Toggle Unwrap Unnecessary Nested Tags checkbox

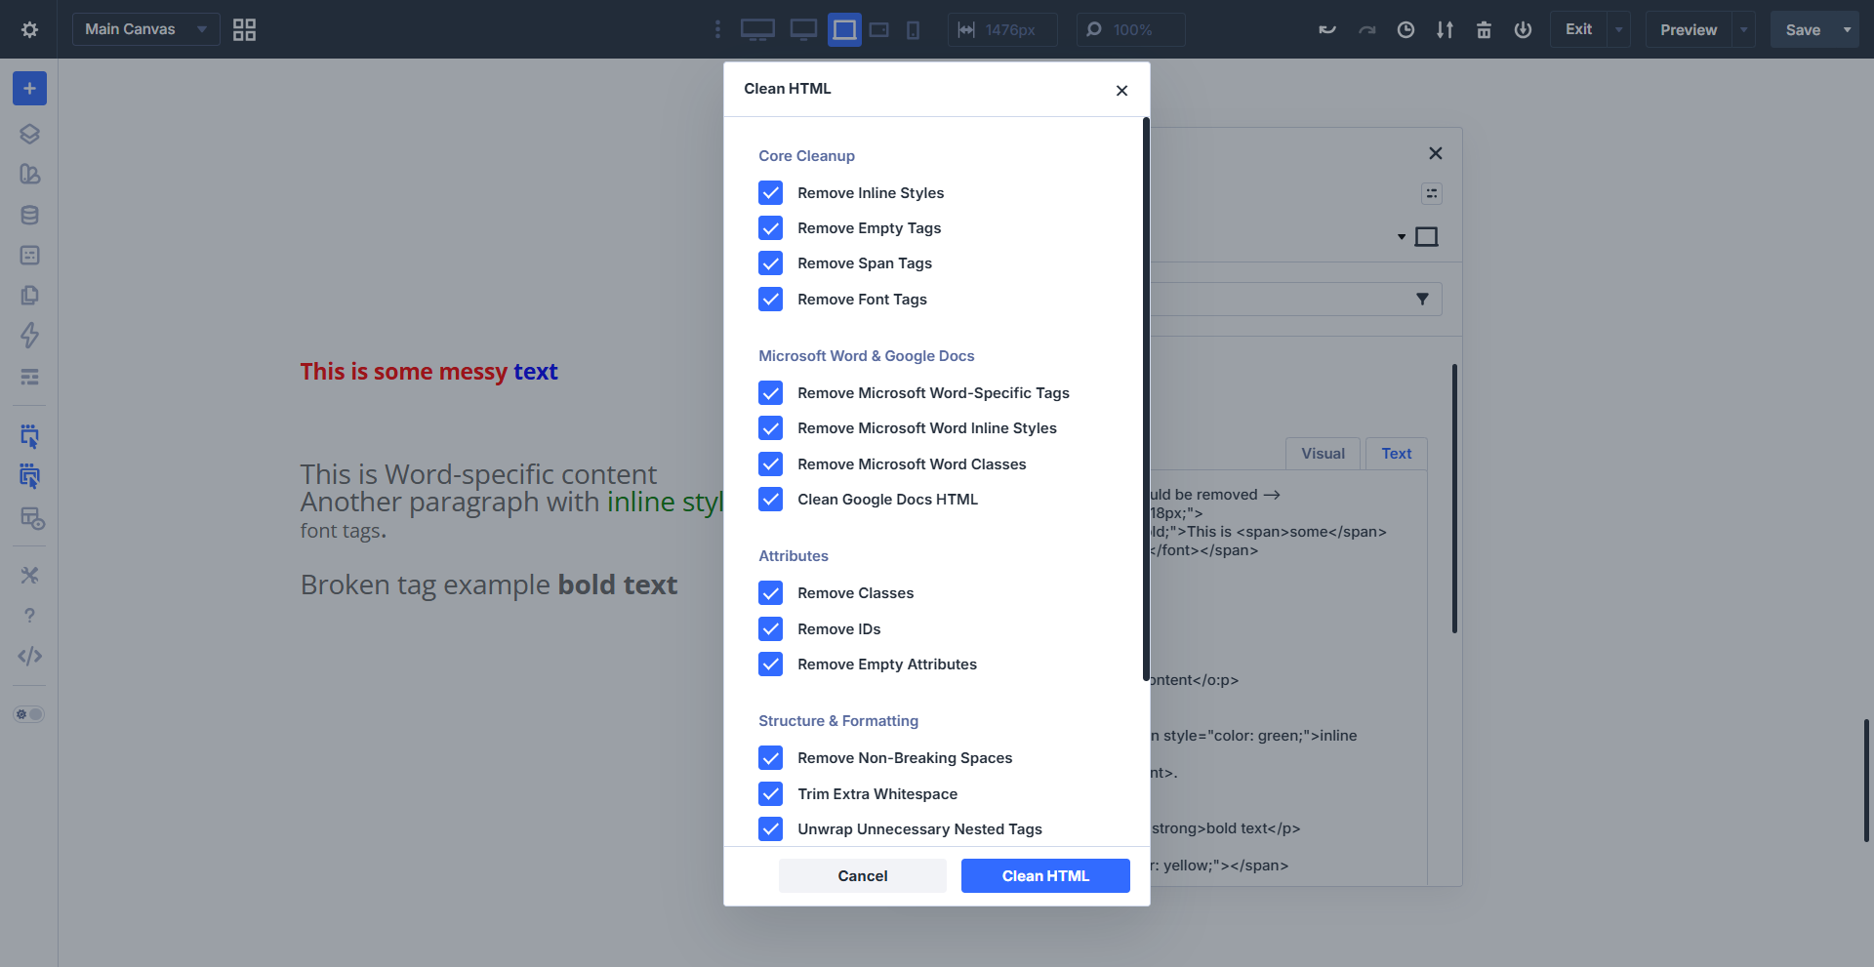(x=771, y=829)
